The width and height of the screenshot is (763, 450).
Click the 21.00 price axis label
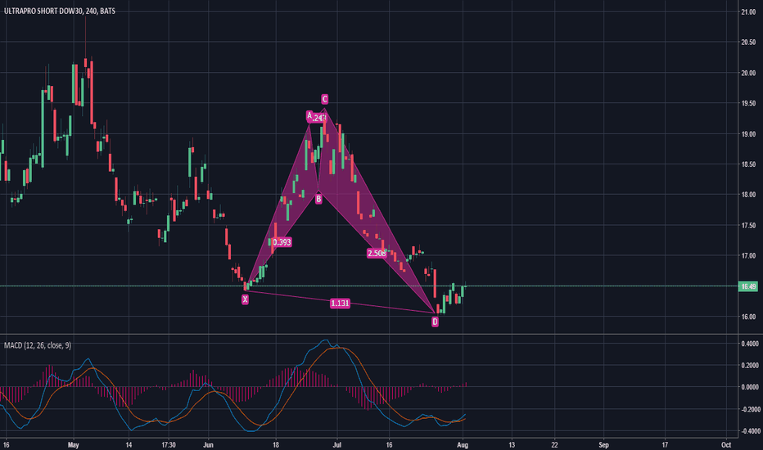[748, 12]
